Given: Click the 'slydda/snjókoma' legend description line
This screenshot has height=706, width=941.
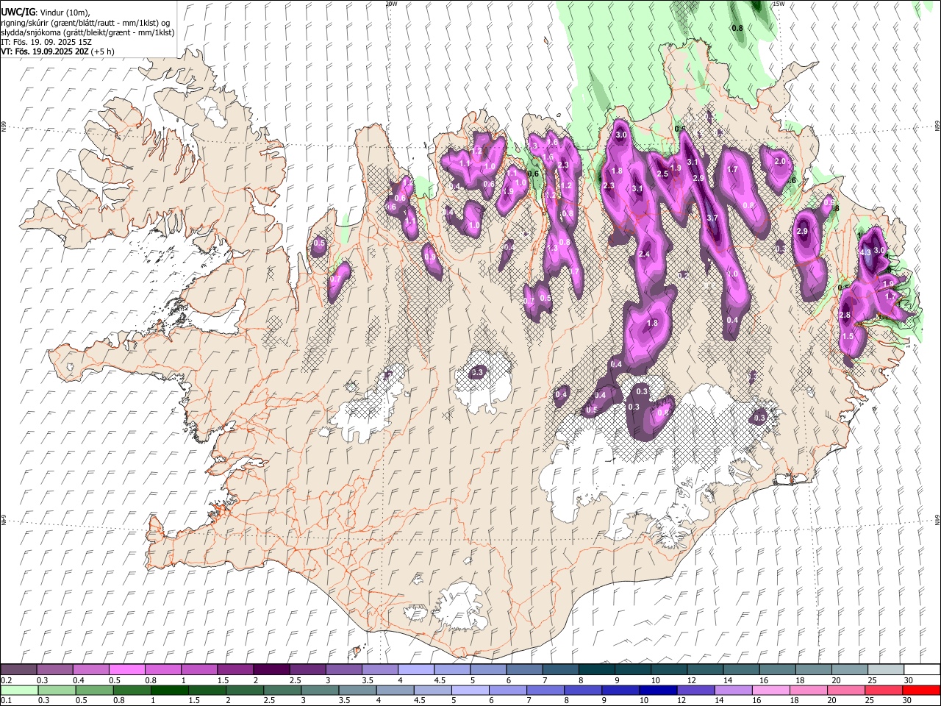Looking at the screenshot, I should click(x=87, y=32).
